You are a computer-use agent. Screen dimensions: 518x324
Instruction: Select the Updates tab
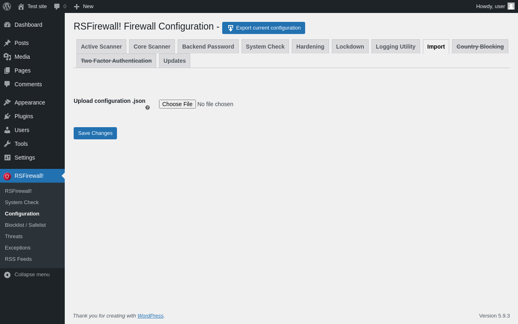coord(174,61)
